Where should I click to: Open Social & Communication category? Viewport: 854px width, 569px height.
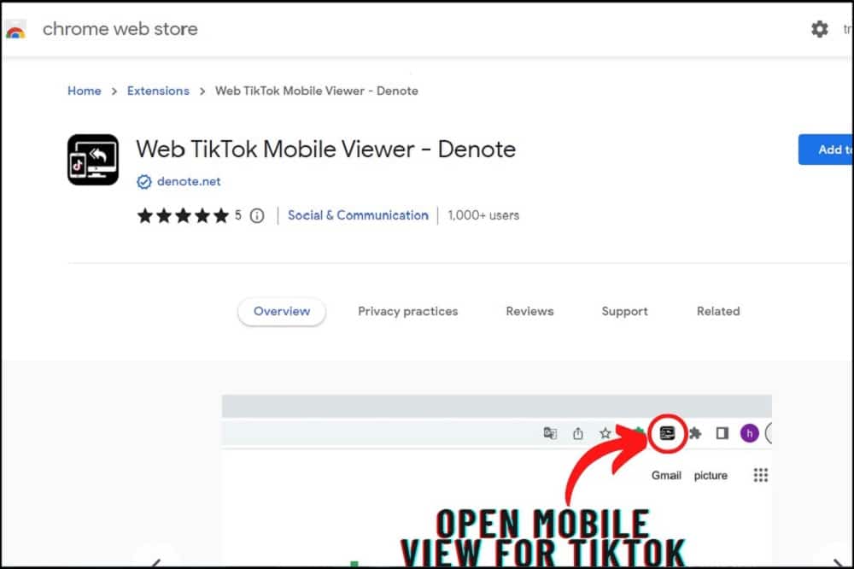[x=358, y=215]
